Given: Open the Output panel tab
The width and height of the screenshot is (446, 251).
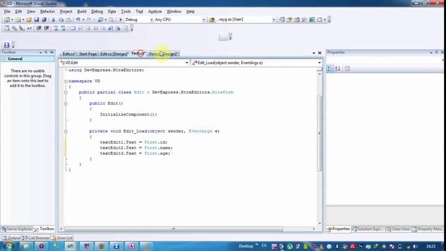Looking at the screenshot, I should point(11,238).
